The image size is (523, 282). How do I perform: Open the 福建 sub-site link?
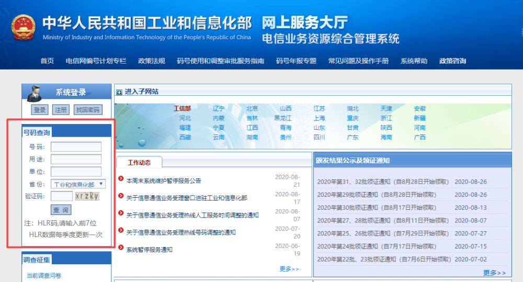point(185,128)
